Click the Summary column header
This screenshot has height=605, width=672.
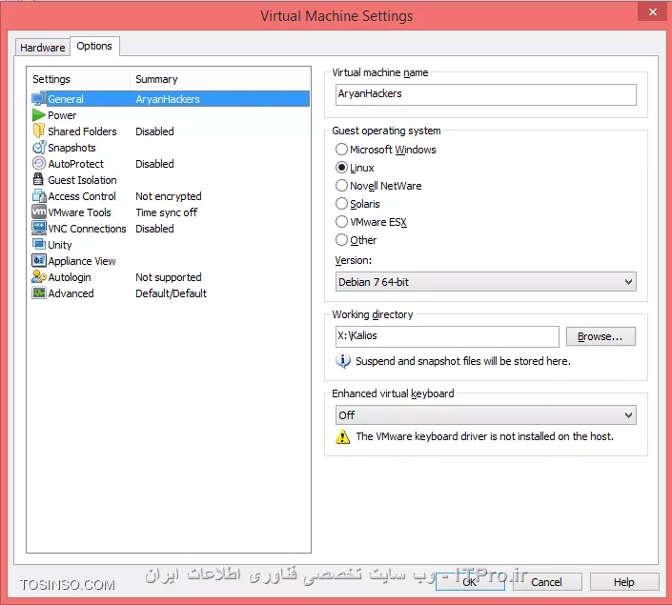[156, 79]
